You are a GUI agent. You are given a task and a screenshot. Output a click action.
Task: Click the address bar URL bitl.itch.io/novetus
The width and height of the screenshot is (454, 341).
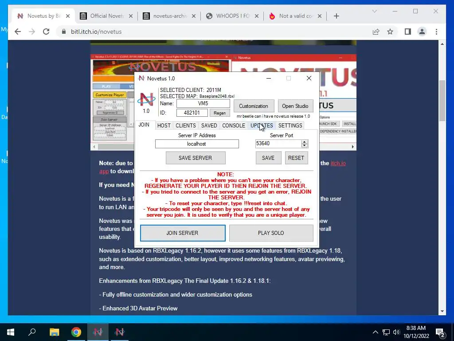(x=96, y=32)
